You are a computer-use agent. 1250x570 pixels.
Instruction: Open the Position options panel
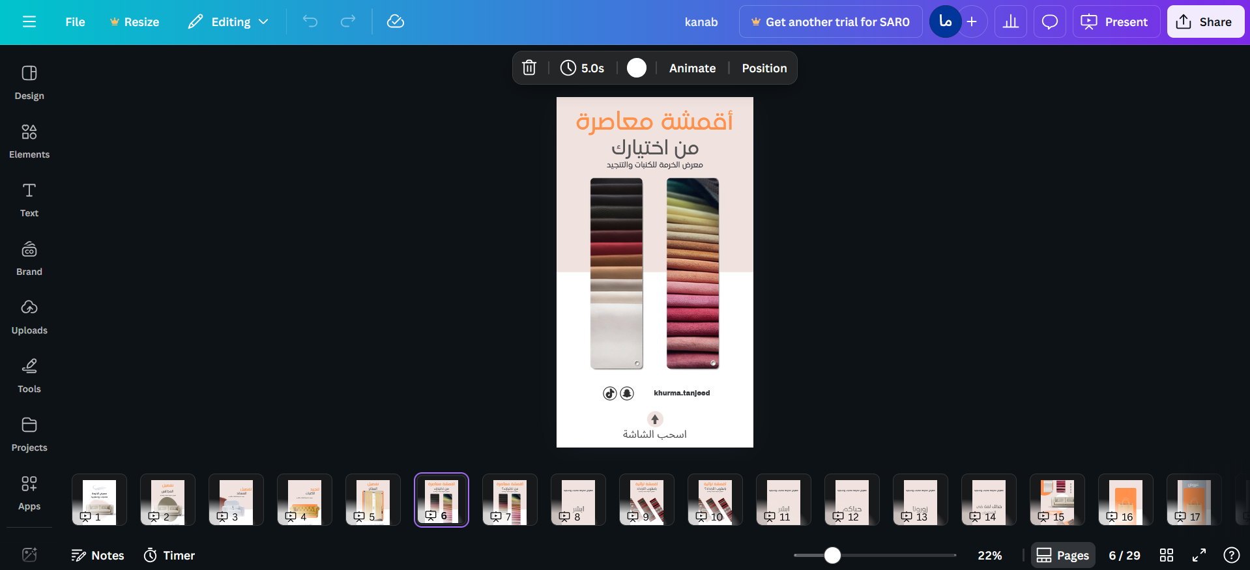tap(764, 68)
